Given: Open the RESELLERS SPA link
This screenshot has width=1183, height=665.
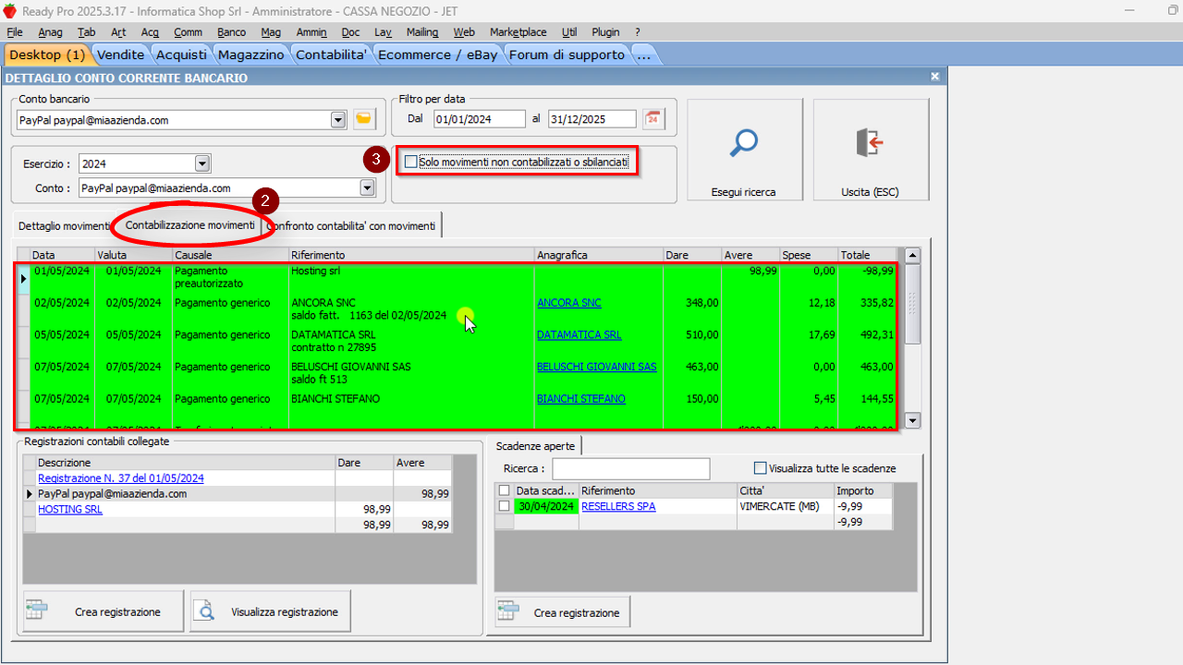Looking at the screenshot, I should [618, 506].
